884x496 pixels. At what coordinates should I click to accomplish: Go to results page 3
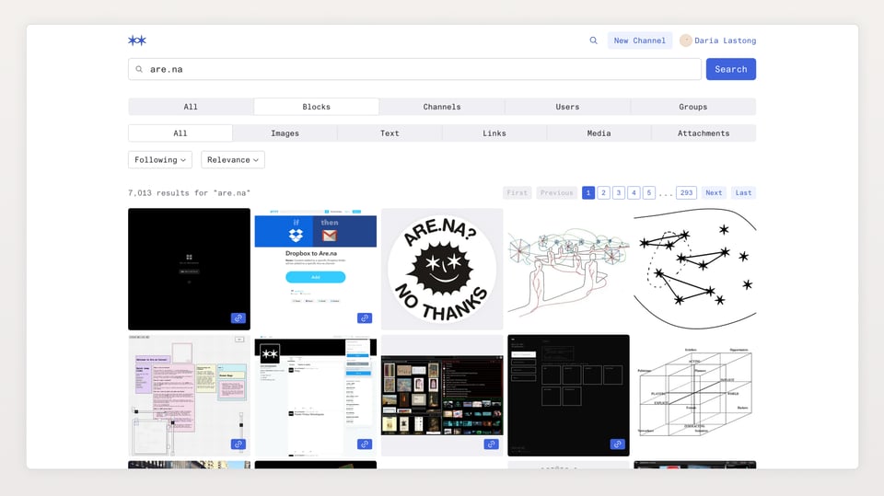click(619, 192)
